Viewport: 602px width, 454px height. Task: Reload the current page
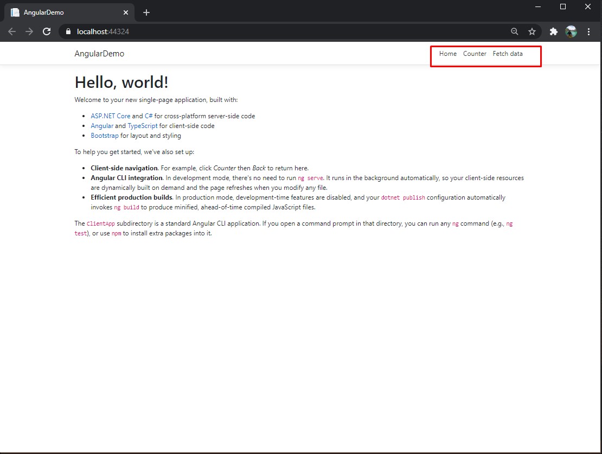(x=47, y=31)
